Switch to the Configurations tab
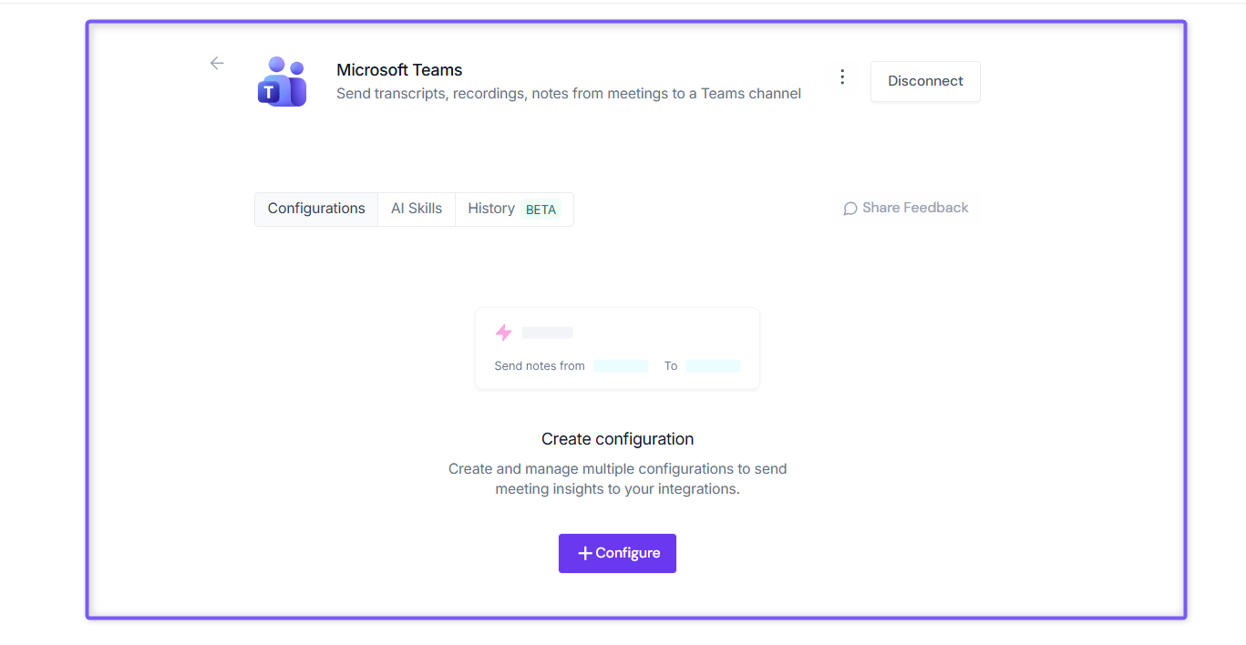This screenshot has width=1246, height=645. pos(316,209)
